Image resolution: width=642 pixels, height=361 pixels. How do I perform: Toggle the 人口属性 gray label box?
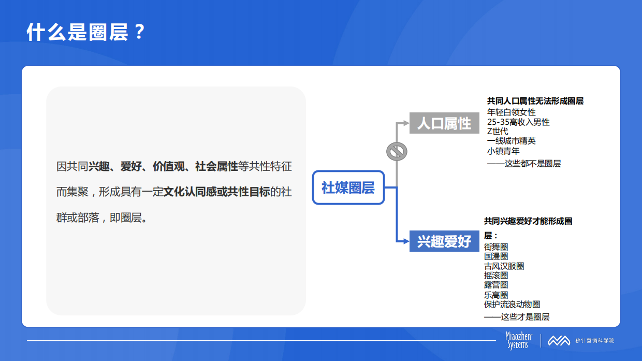point(444,123)
